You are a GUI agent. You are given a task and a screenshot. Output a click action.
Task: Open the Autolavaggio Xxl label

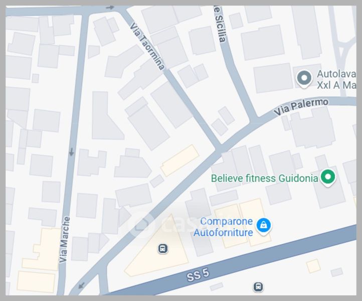click(336, 80)
